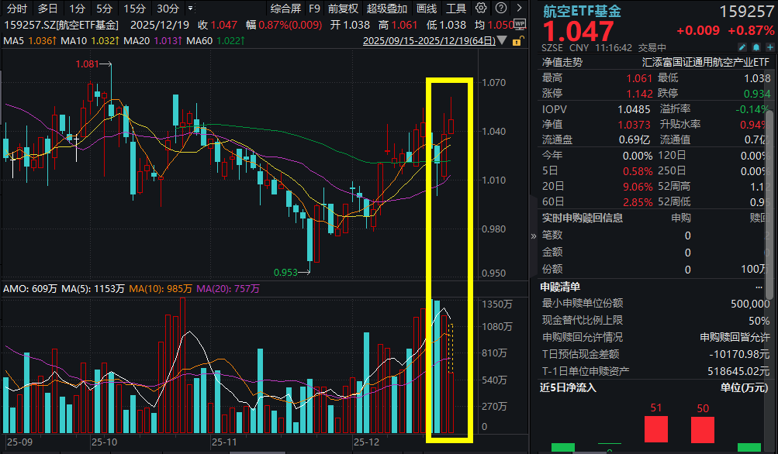This screenshot has height=454, width=778.
Task: Expand the right sidebar with the > arrow
Action: point(520,8)
